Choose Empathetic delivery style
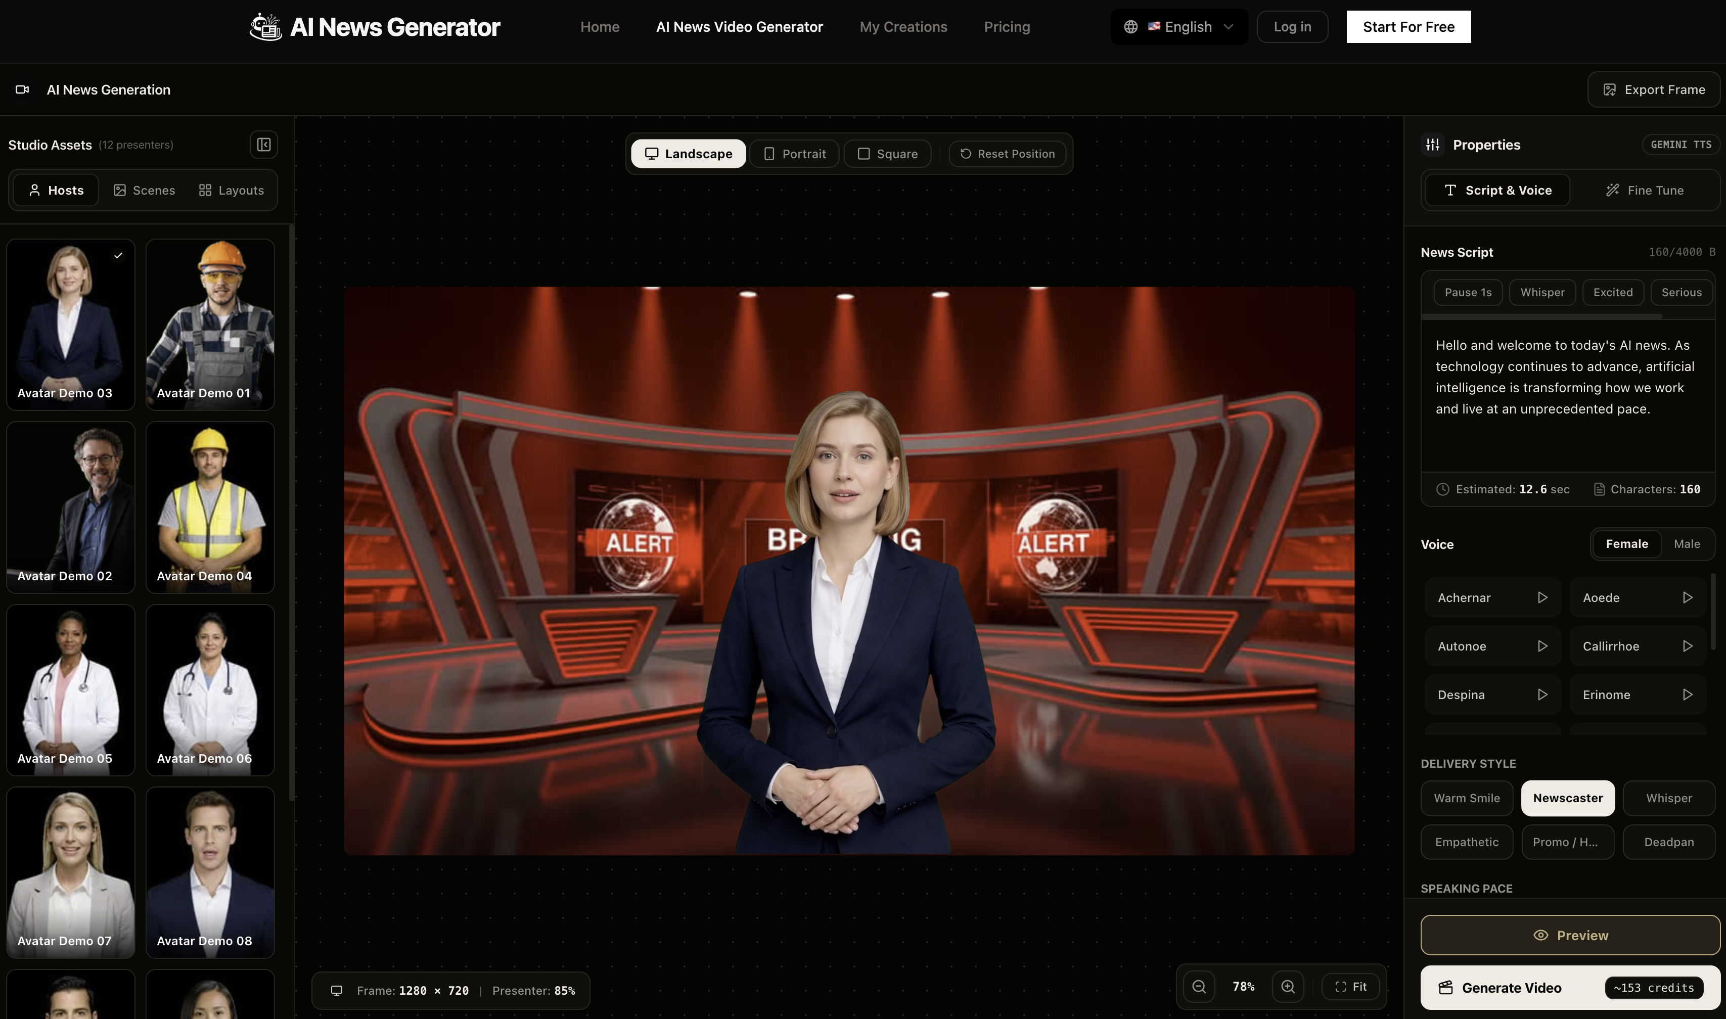The image size is (1726, 1019). pyautogui.click(x=1467, y=843)
